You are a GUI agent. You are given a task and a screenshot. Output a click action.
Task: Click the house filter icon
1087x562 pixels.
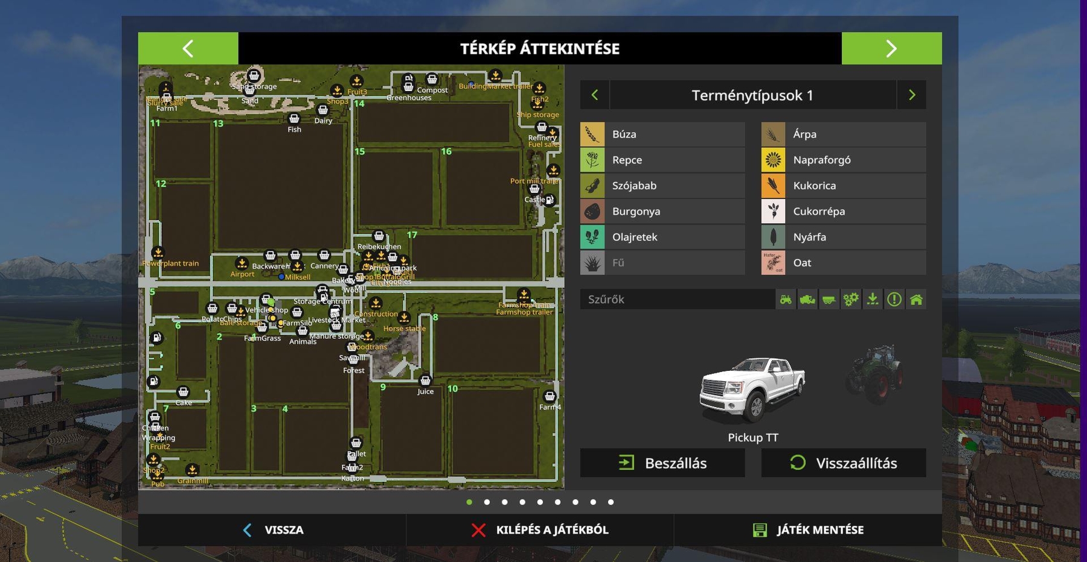pos(916,299)
